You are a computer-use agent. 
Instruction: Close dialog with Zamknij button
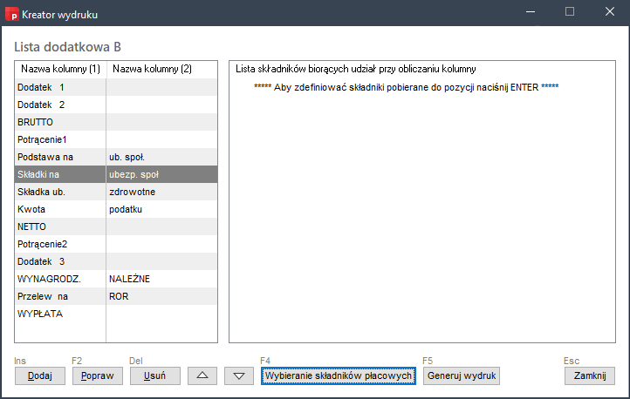tap(589, 375)
